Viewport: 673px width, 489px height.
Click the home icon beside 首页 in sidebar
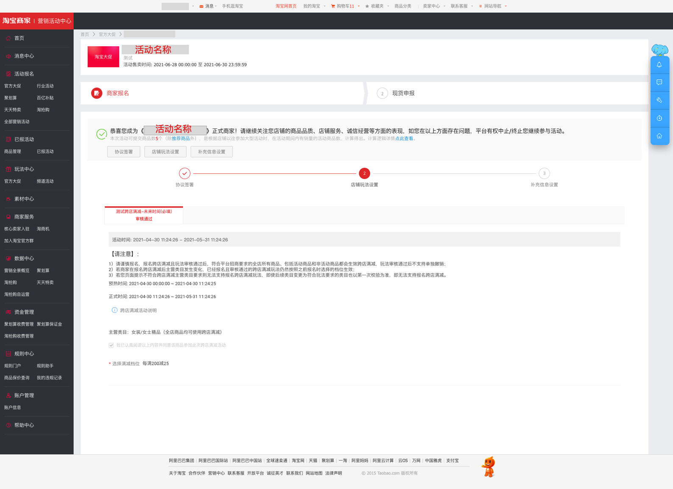point(8,38)
